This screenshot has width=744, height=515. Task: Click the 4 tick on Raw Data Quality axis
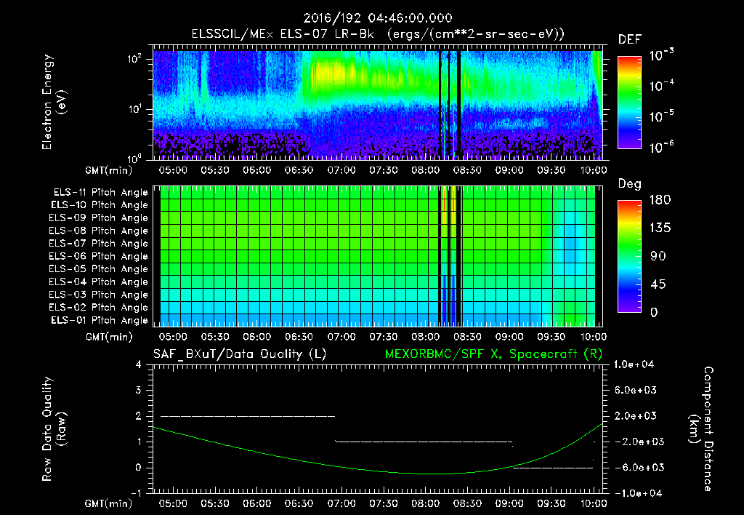[x=139, y=364]
